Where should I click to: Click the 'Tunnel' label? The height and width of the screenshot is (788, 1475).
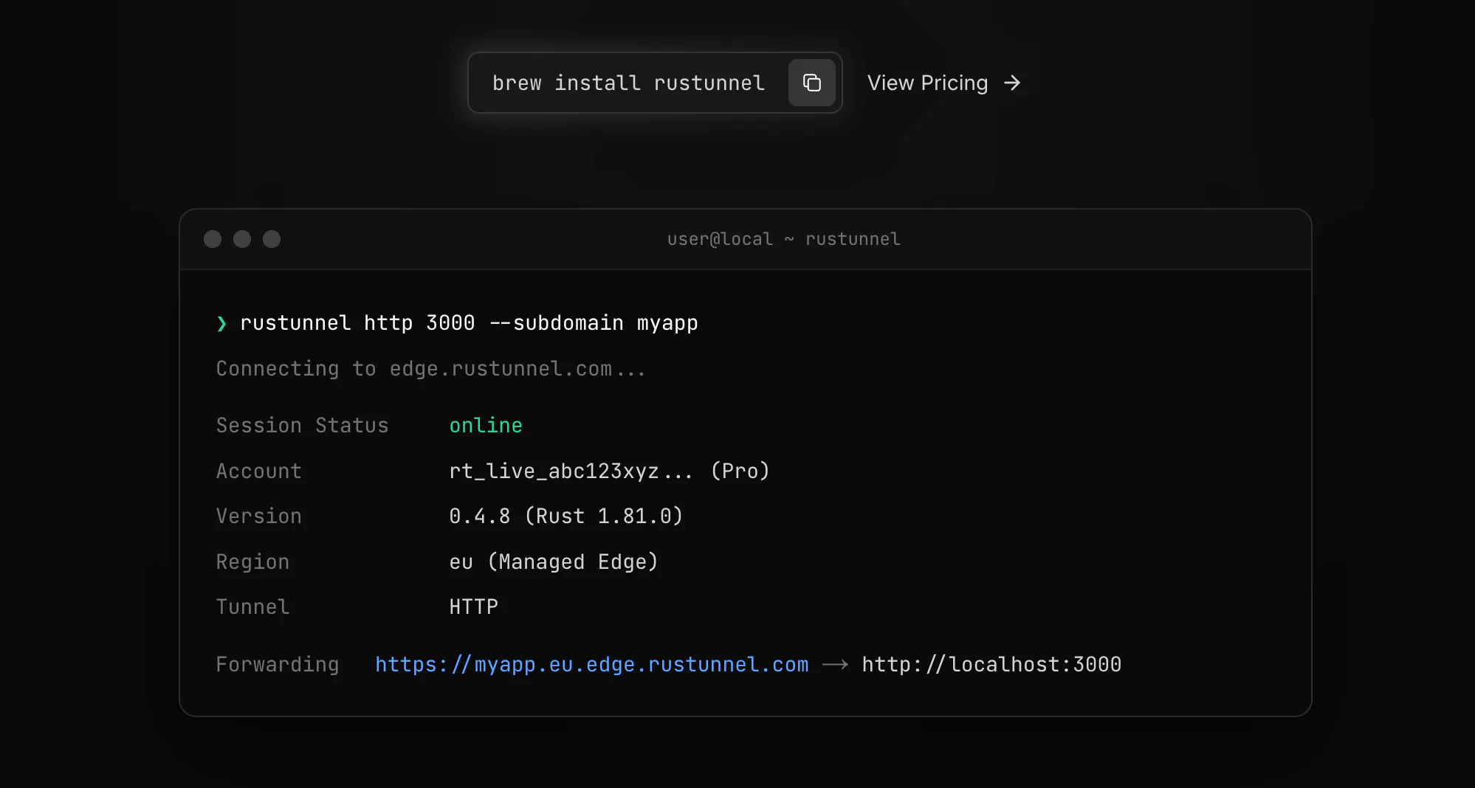[x=252, y=607]
